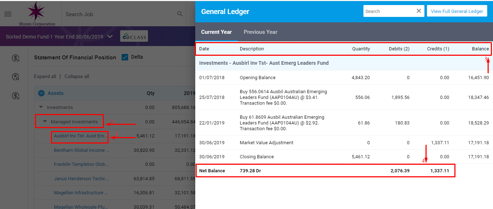Click the search magnifier icon

point(180,14)
